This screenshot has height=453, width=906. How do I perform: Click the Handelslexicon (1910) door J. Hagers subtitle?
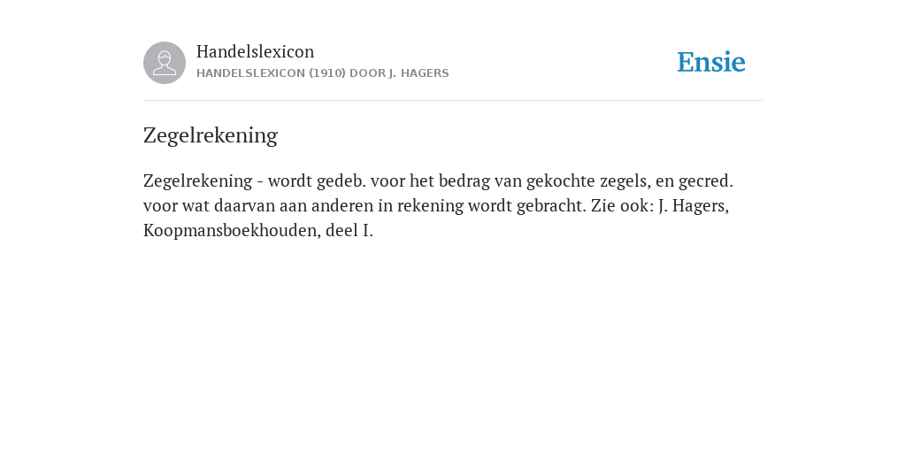322,73
